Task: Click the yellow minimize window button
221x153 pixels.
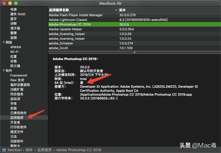Action: 10,3
